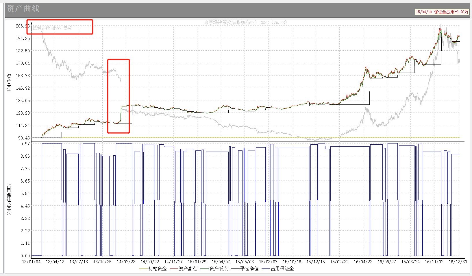This screenshot has height=276, width=472.
Task: Click the 13/01/04 date label
Action: point(32,262)
